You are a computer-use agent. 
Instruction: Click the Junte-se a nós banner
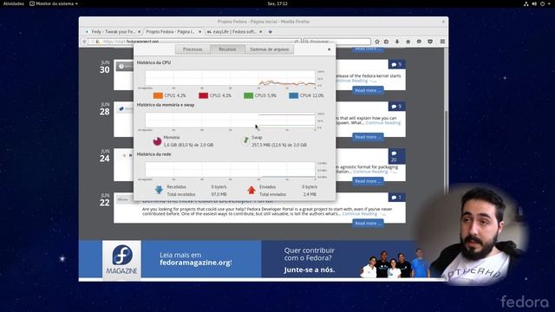click(x=310, y=270)
